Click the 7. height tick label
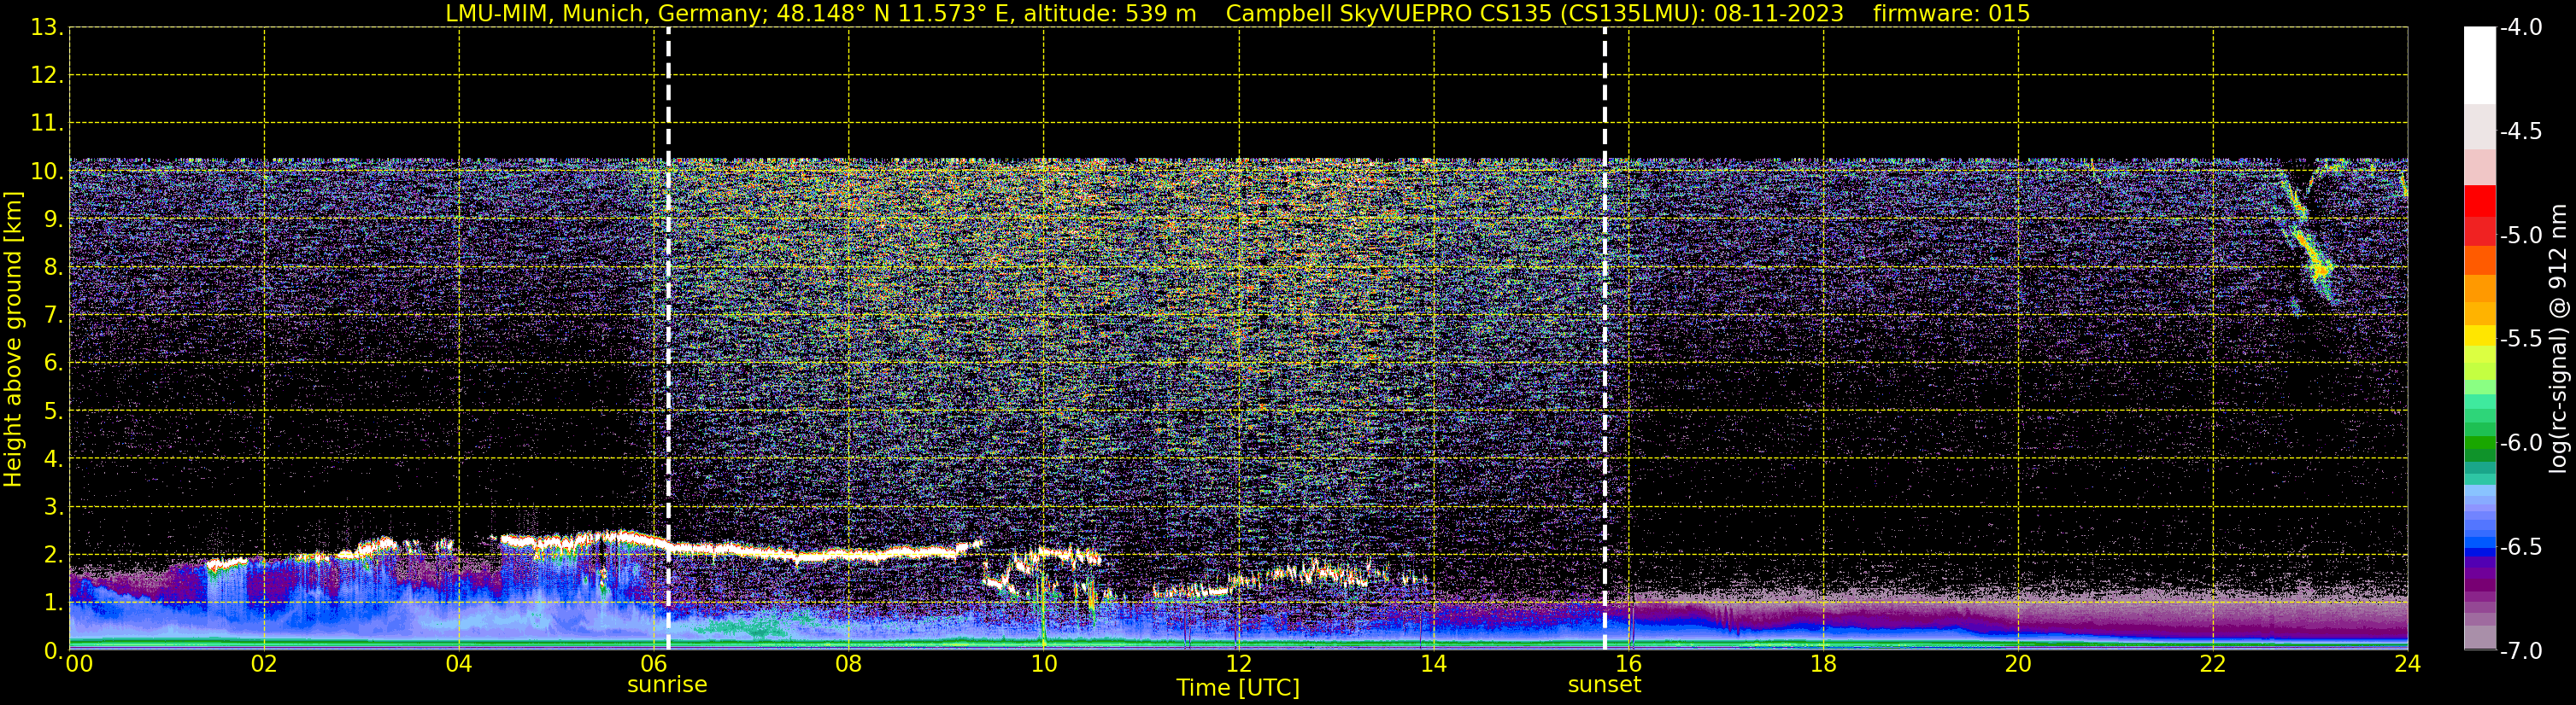 pyautogui.click(x=54, y=316)
